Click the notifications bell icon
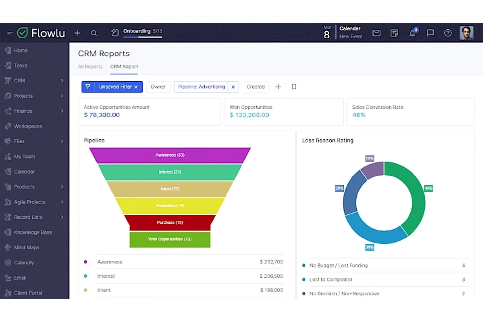This screenshot has width=483, height=322. coord(412,33)
